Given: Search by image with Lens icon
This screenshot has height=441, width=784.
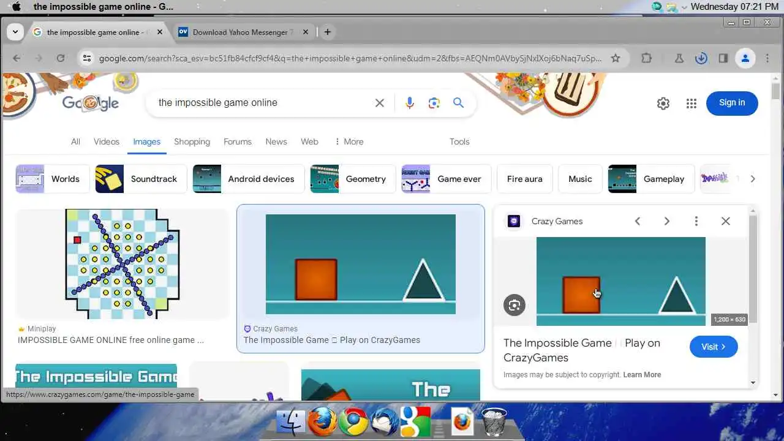Looking at the screenshot, I should (x=434, y=103).
